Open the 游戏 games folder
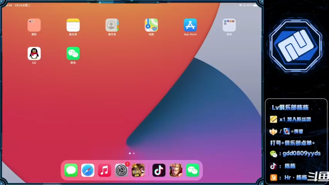The height and width of the screenshot is (185, 329). pyautogui.click(x=229, y=25)
